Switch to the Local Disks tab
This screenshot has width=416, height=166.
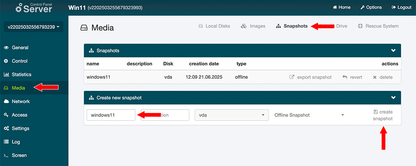tap(214, 26)
